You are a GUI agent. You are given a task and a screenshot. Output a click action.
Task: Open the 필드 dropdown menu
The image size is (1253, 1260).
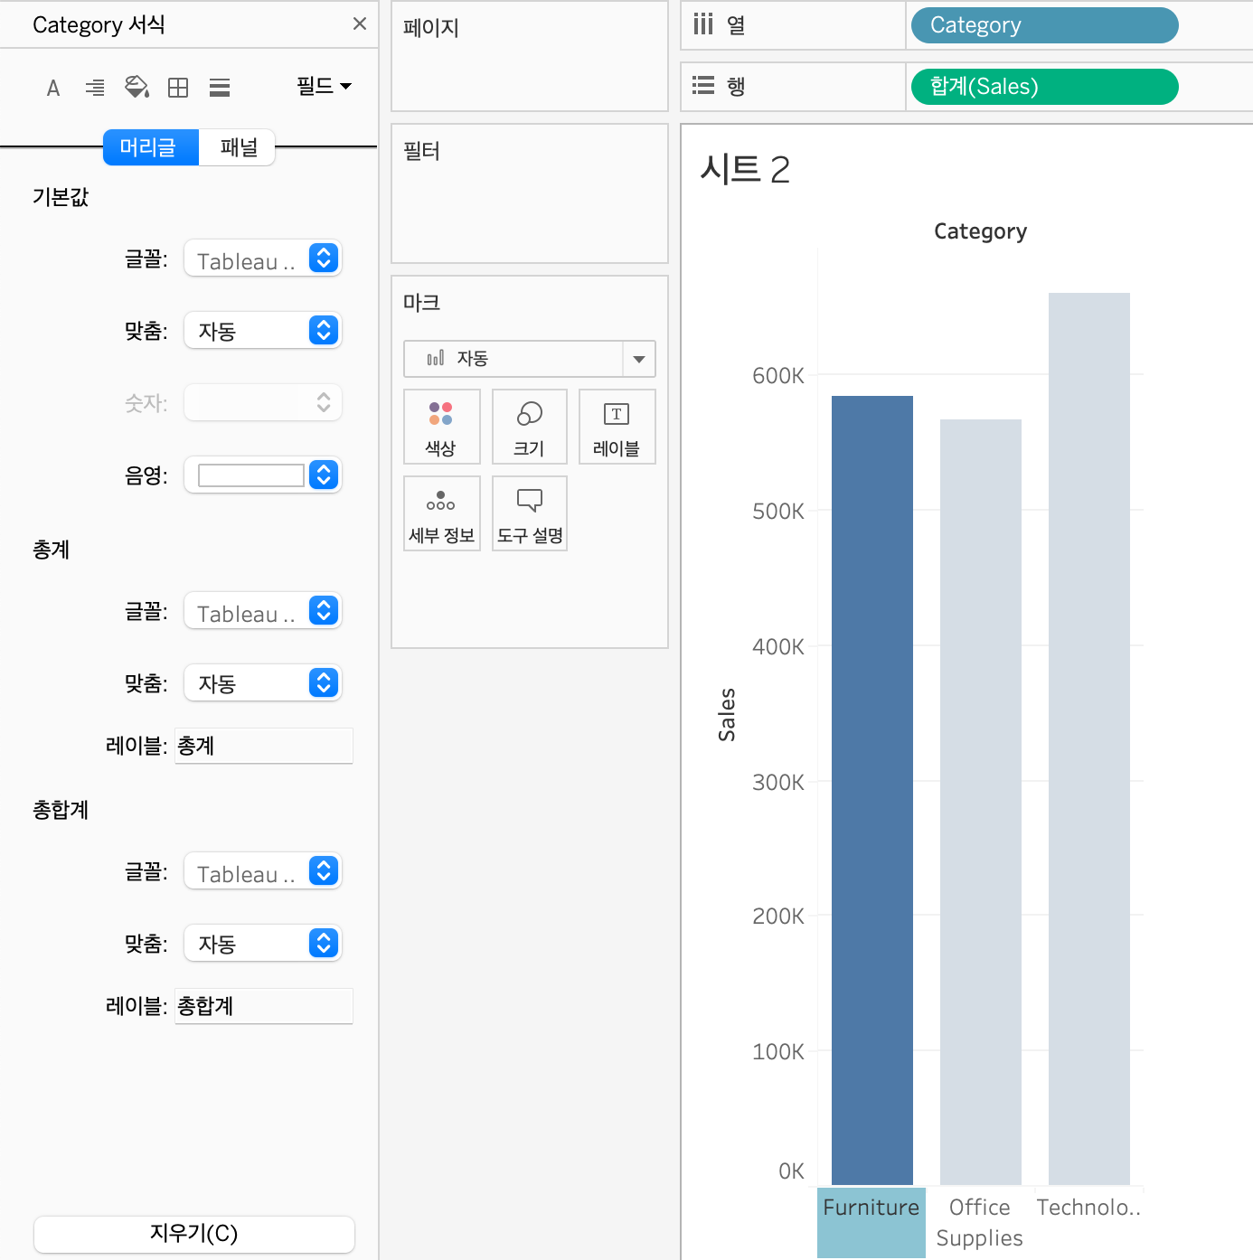324,87
